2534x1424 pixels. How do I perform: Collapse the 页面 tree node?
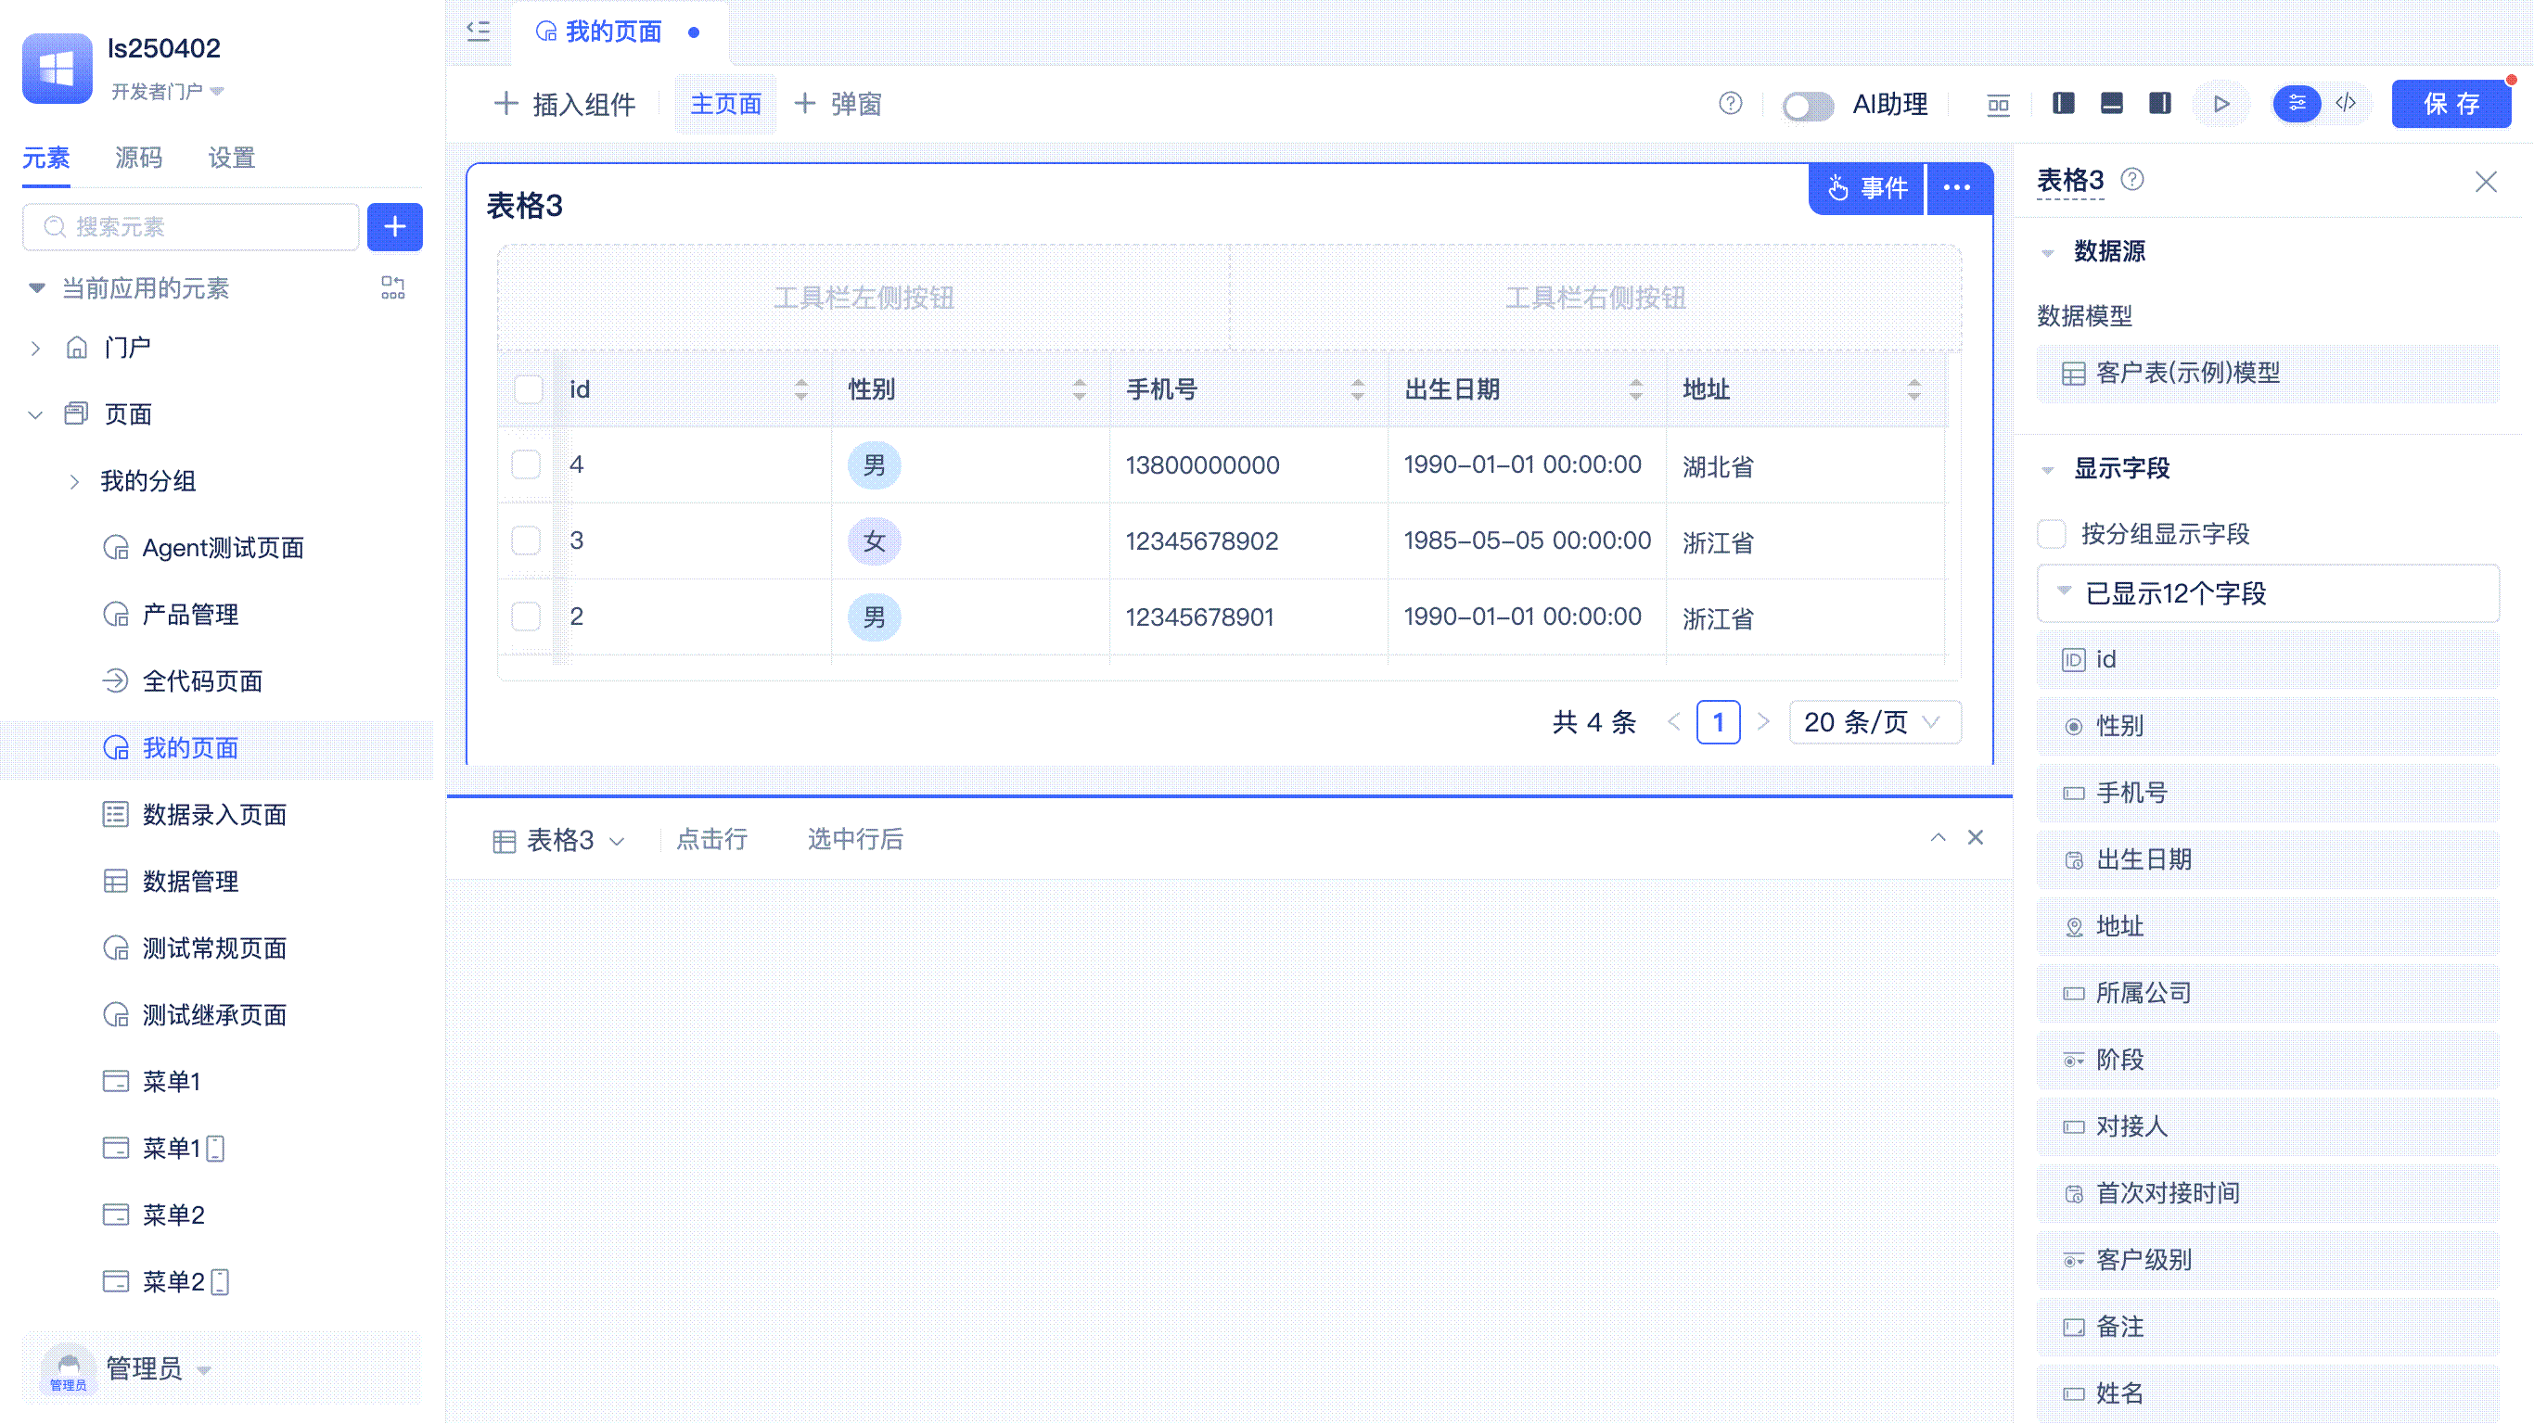[35, 415]
